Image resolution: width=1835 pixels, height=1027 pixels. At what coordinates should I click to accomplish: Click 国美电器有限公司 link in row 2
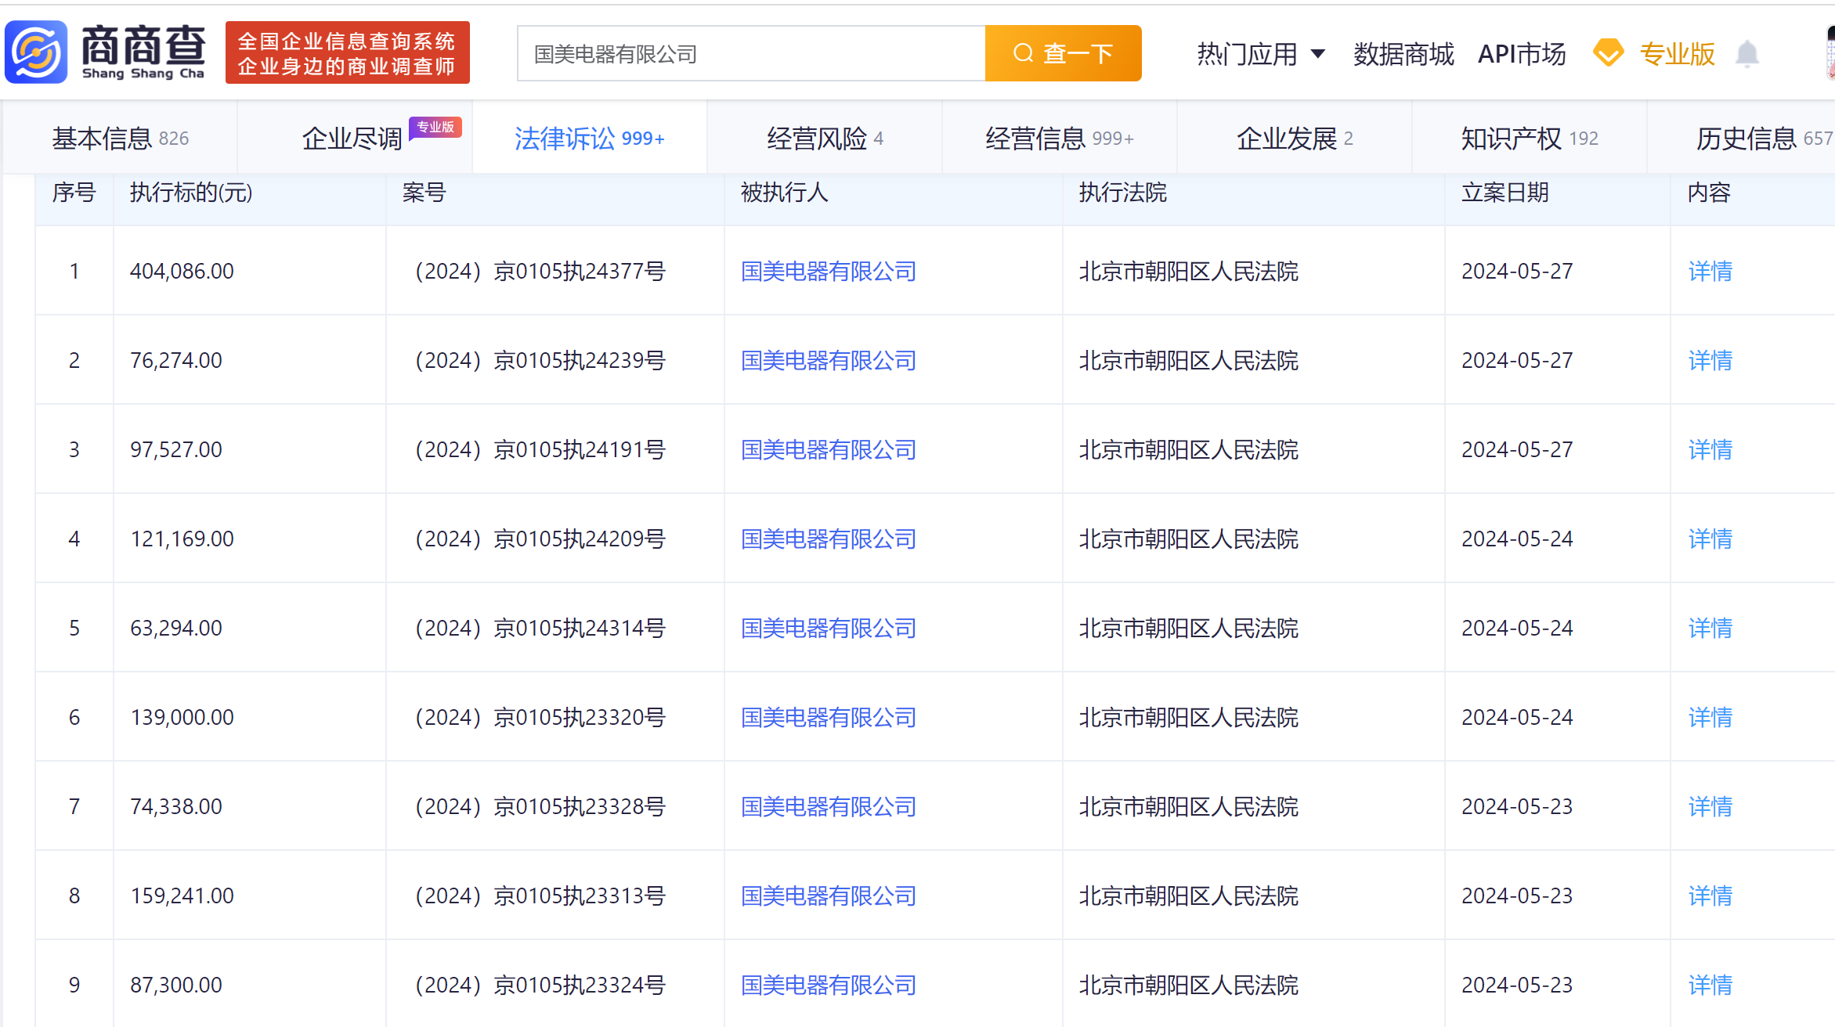point(828,360)
